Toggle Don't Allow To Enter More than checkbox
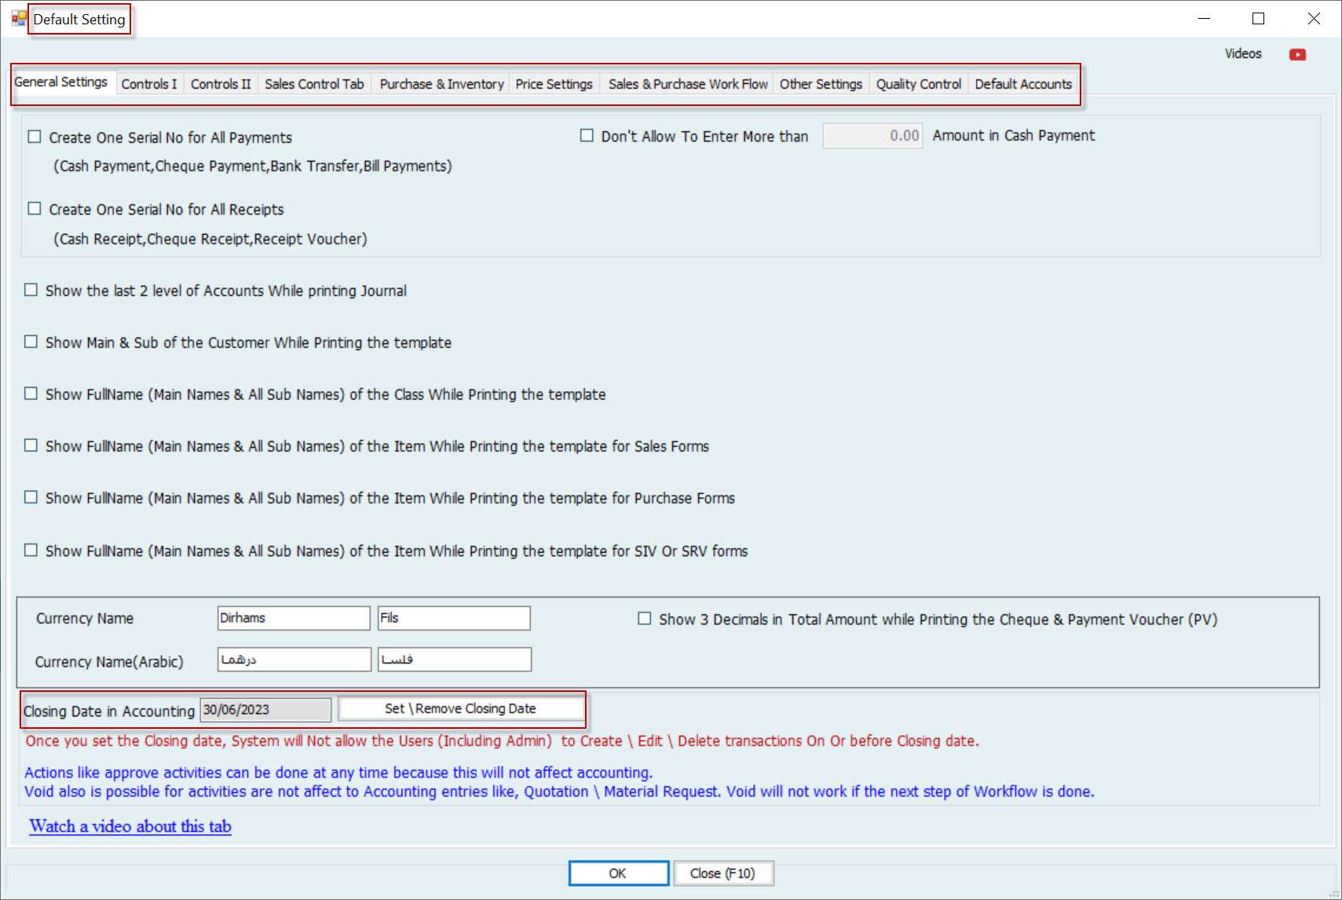1342x900 pixels. point(587,136)
